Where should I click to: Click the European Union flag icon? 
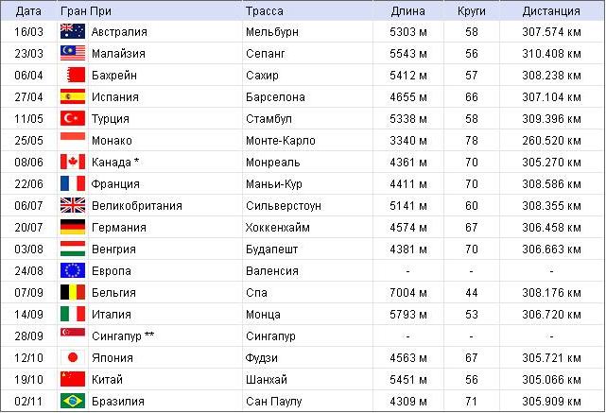(73, 270)
